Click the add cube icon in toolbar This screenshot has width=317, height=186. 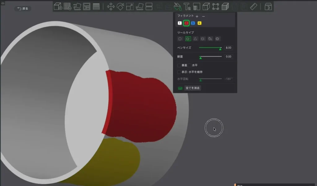[58, 6]
